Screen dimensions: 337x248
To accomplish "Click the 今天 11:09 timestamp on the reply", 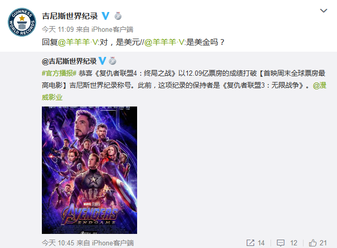I will coord(58,29).
